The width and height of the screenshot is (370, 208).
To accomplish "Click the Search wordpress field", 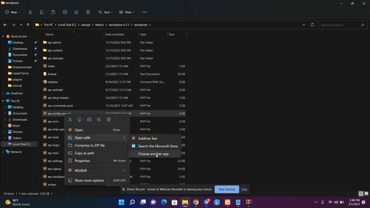I will (343, 25).
